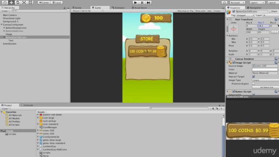Toggle Maximize on Play
This screenshot has width=279, height=157.
[x=186, y=11]
